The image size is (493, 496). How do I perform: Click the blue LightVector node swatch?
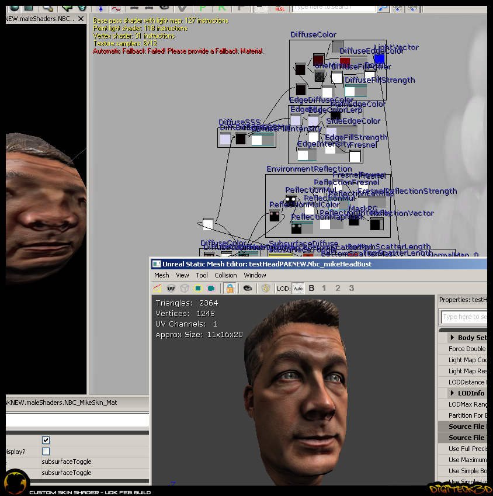(379, 59)
